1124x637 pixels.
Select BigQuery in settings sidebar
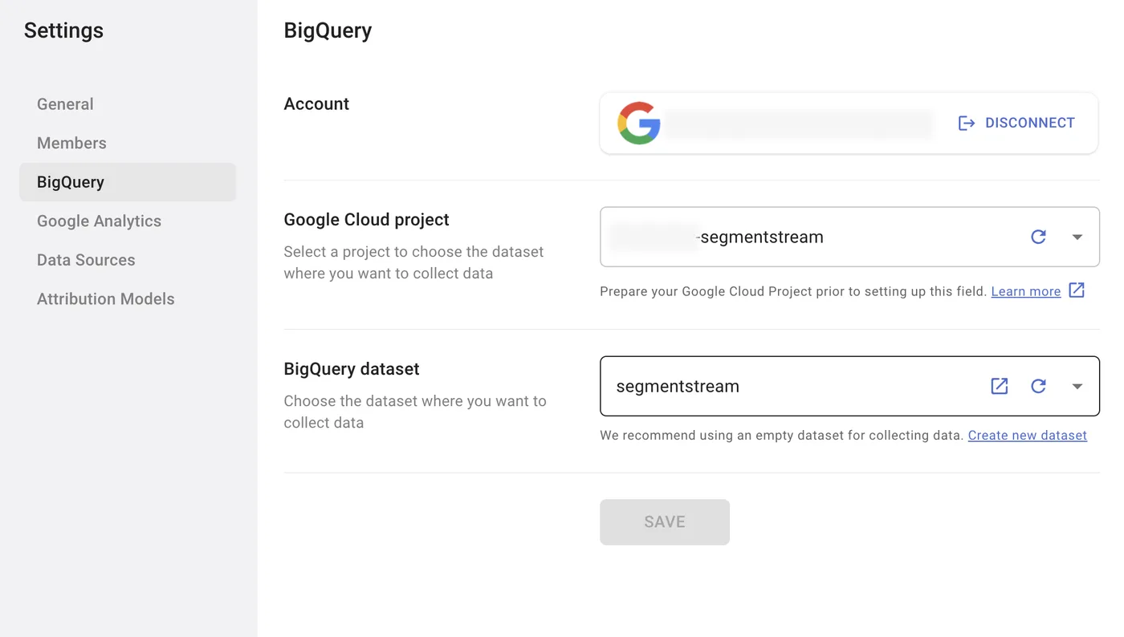pos(128,182)
